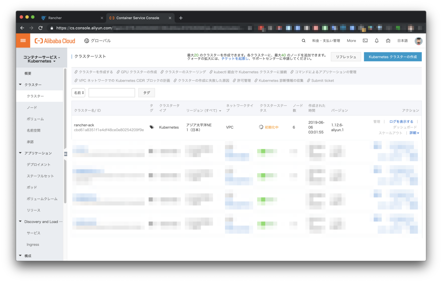Collapse the sidebar with the handle
The height and width of the screenshot is (282, 442).
coord(66,154)
